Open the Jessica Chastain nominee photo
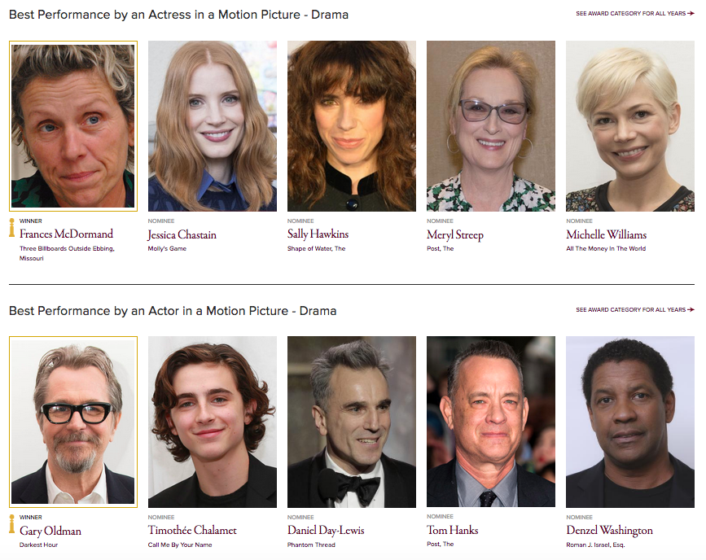The image size is (706, 560). [213, 126]
